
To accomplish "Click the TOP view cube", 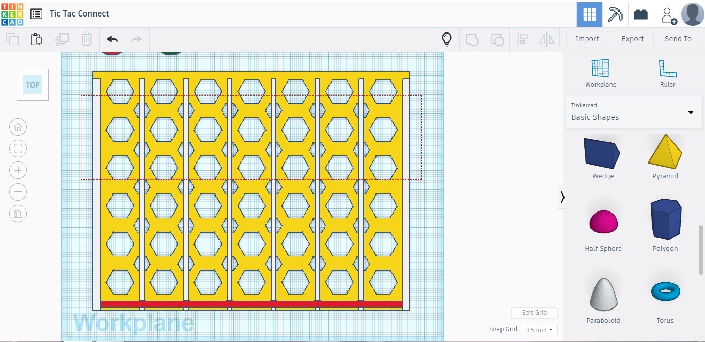I will coord(33,85).
